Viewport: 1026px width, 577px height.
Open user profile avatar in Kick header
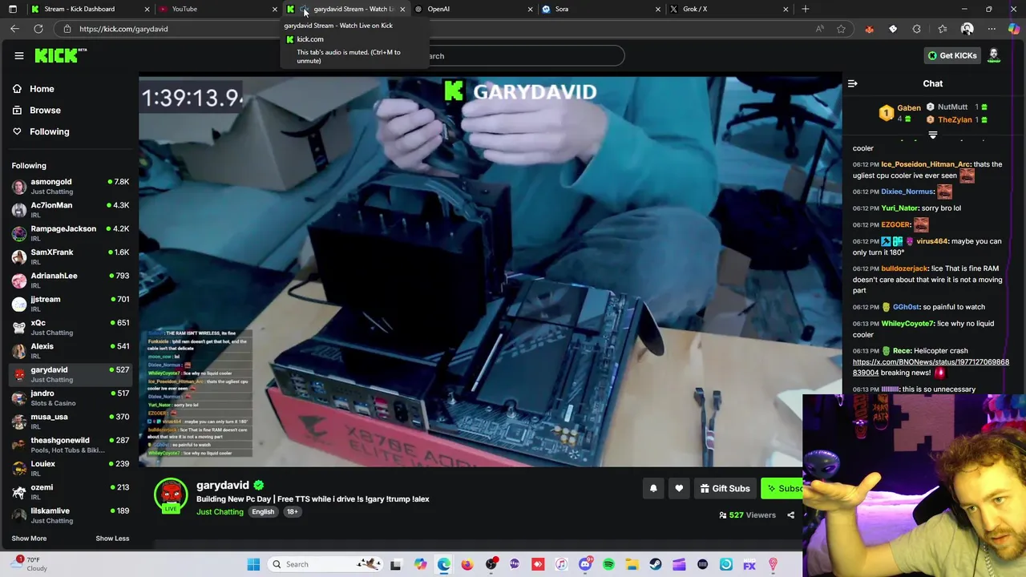tap(994, 55)
